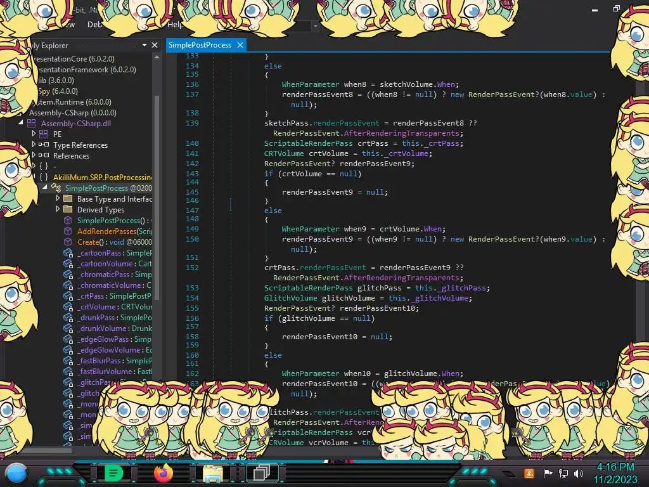Screen dimensions: 649x487
Task: Click the References node icon
Action: pyautogui.click(x=44, y=156)
